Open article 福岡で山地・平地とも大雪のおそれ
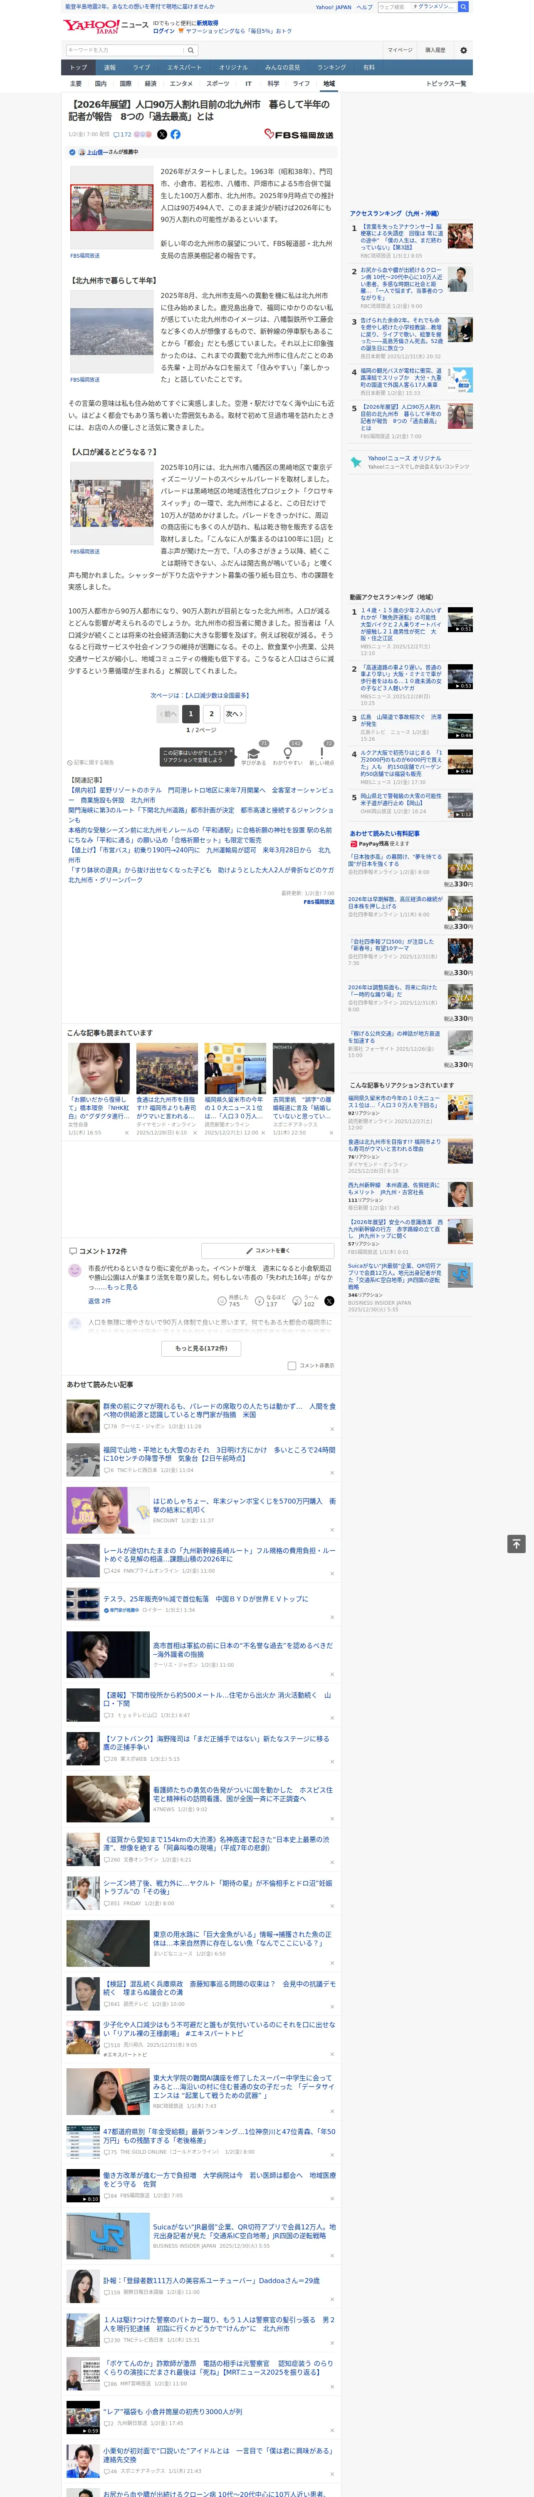 [x=219, y=1454]
